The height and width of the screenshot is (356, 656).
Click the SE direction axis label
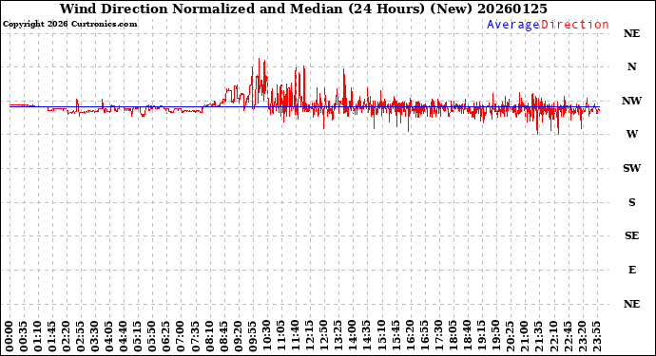tap(631, 236)
